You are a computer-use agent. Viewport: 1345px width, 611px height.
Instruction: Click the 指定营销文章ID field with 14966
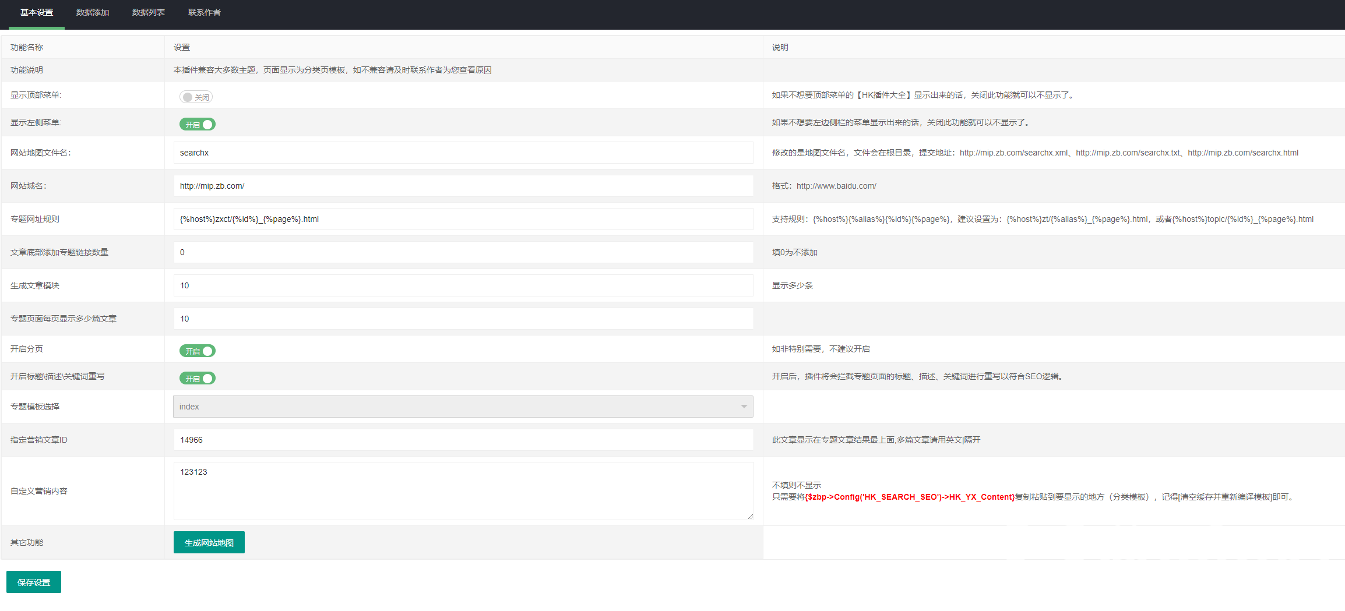(463, 440)
